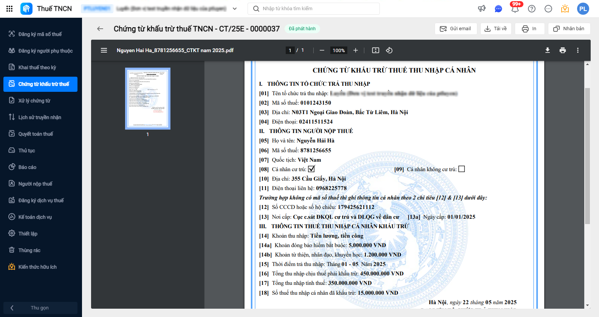Open Khai thuế theo kỳ menu
The image size is (599, 317).
pos(40,67)
